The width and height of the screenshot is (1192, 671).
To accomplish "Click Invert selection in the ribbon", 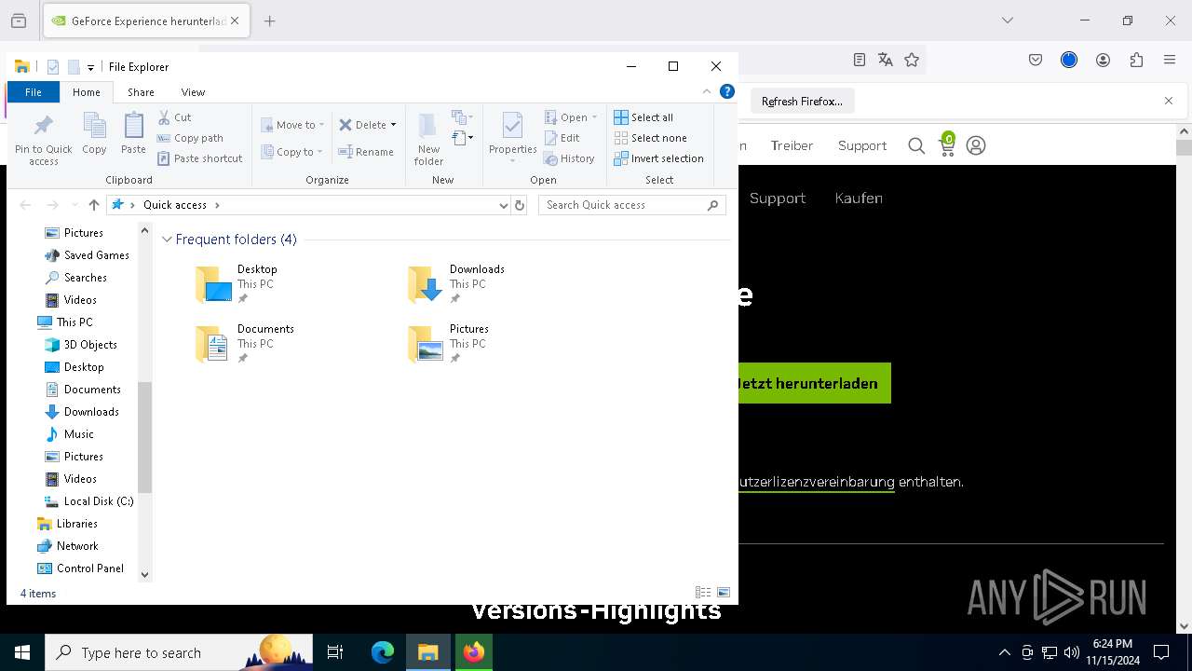I will click(x=658, y=158).
